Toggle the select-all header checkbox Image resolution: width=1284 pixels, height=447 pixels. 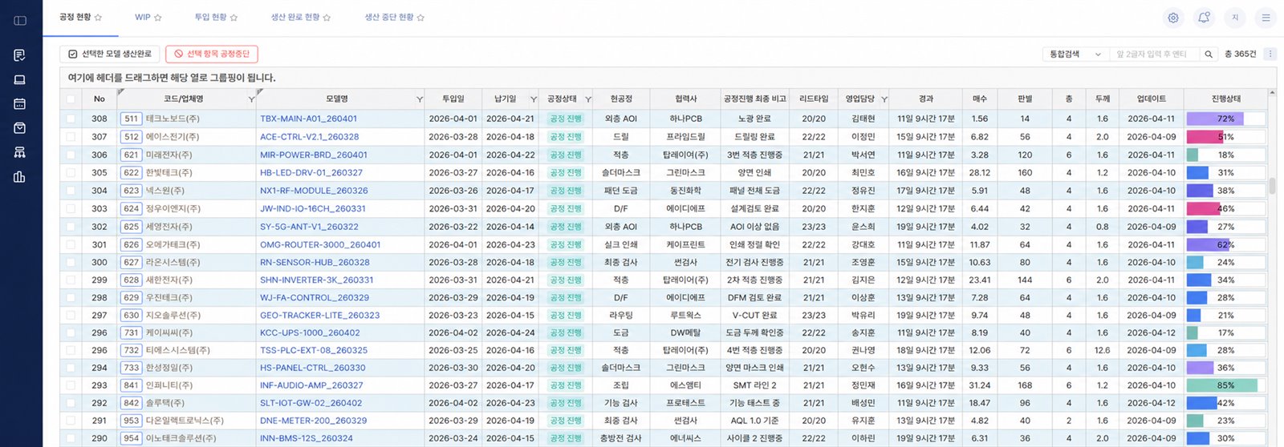point(71,99)
